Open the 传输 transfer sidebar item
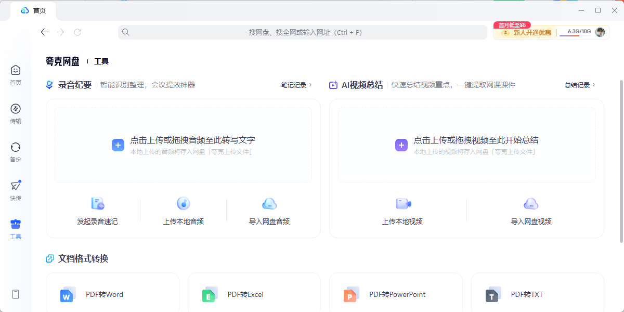Viewport: 624px width, 312px height. click(16, 113)
